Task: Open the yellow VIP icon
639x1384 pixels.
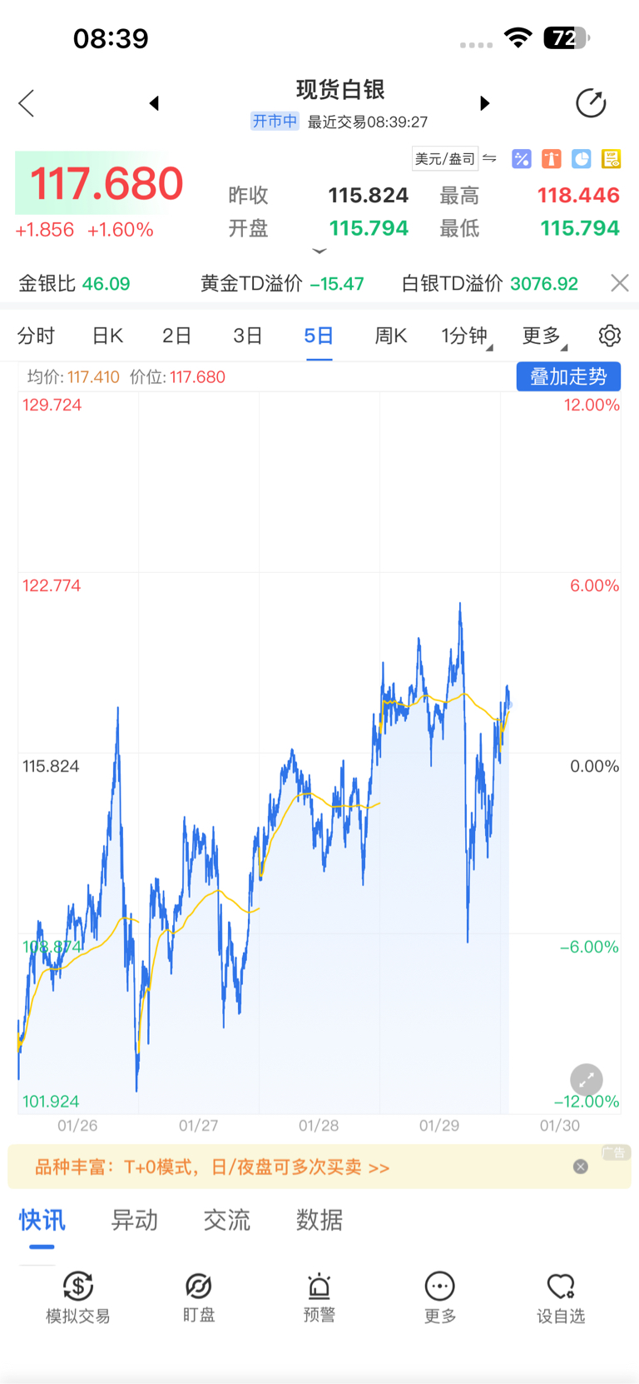Action: 612,158
